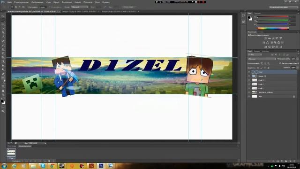Select the Gradient tool
The height and width of the screenshot is (169, 300).
(3, 61)
